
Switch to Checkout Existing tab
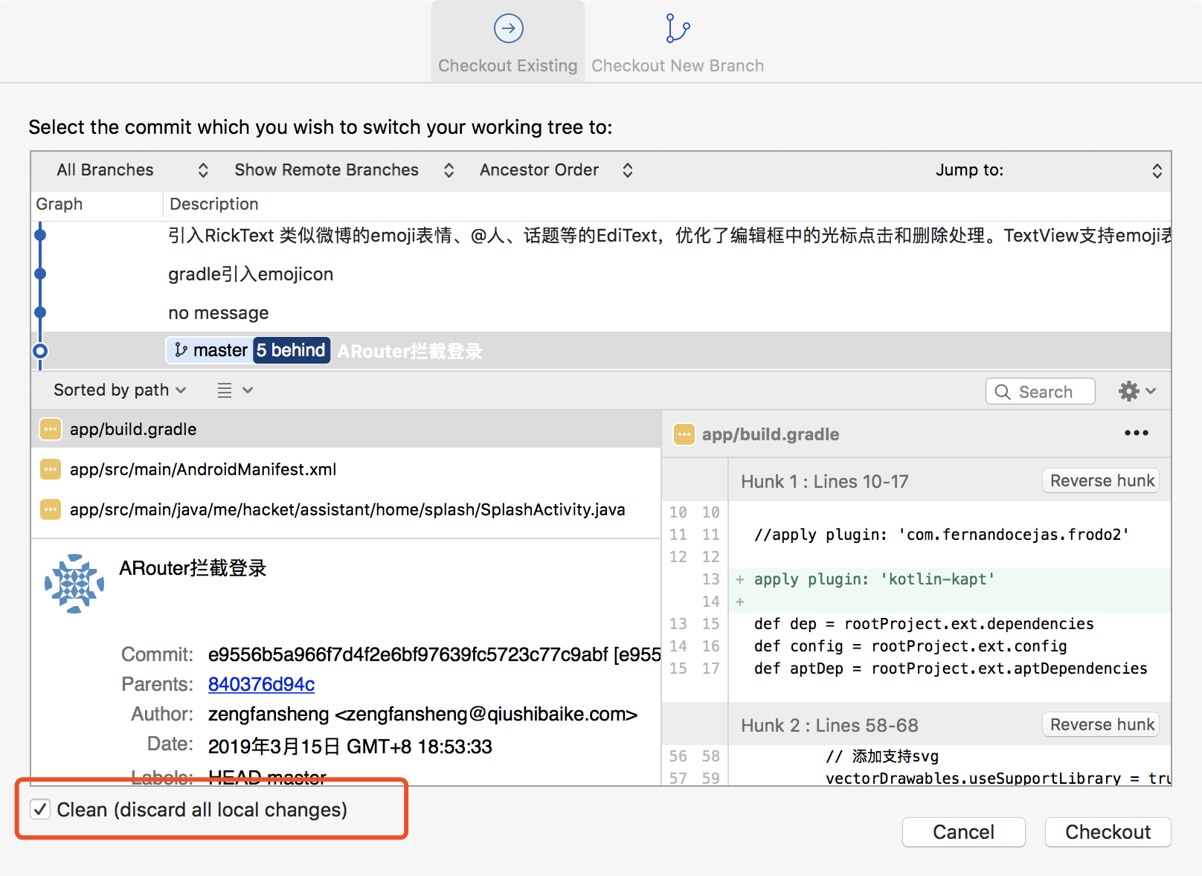click(x=508, y=42)
